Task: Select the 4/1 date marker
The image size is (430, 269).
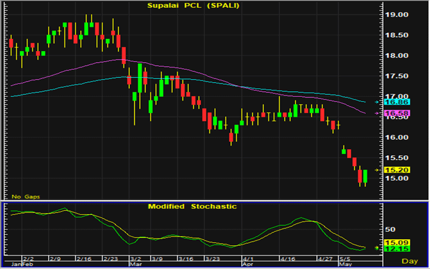Action: click(x=248, y=259)
